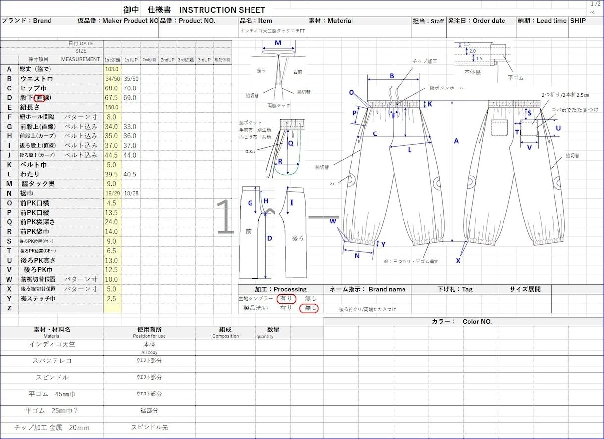The width and height of the screenshot is (604, 439).
Task: Select the '平ゴム 45mm巾' material row
Action: tap(52, 394)
